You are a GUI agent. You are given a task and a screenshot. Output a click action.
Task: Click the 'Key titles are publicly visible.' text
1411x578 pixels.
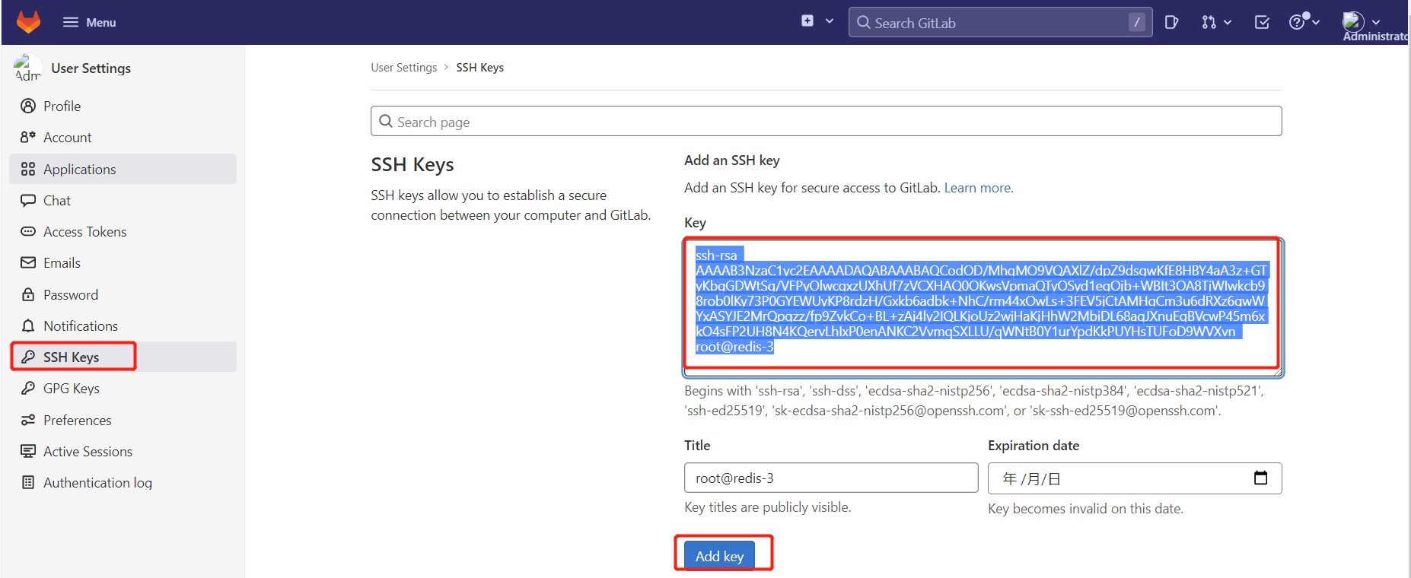tap(767, 507)
